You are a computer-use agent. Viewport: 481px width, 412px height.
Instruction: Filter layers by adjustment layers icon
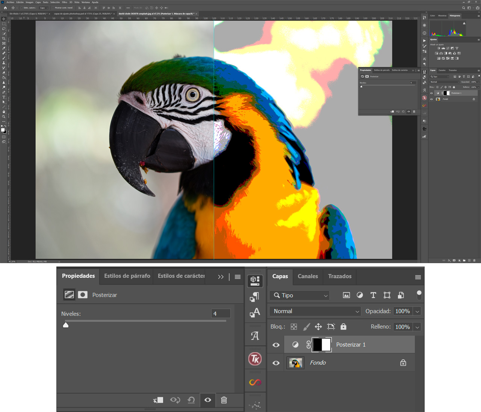click(x=360, y=295)
